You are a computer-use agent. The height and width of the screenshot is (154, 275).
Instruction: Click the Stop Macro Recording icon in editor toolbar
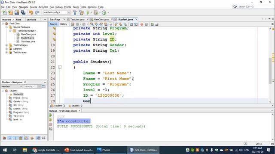[147, 24]
